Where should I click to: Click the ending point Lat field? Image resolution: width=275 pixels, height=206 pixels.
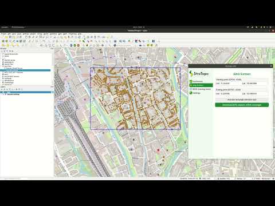[x=257, y=94]
